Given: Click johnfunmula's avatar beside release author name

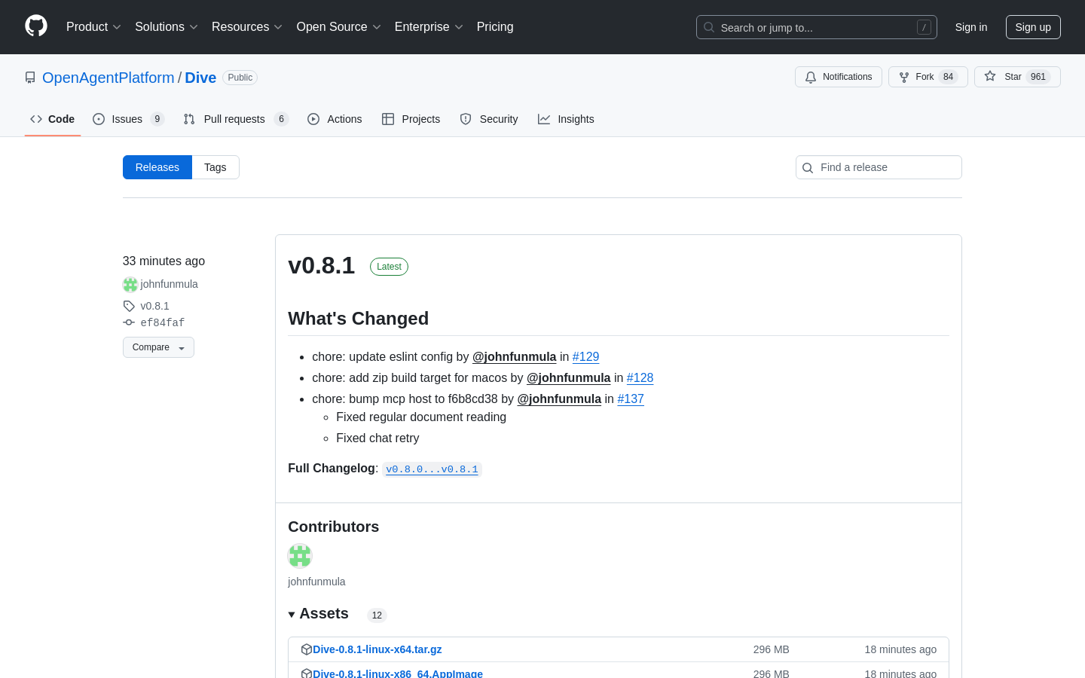Looking at the screenshot, I should point(130,284).
